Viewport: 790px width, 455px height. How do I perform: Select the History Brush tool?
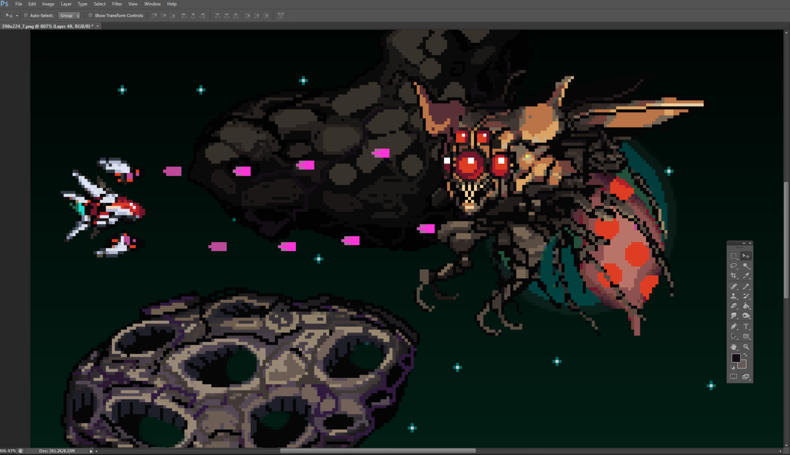coord(746,296)
